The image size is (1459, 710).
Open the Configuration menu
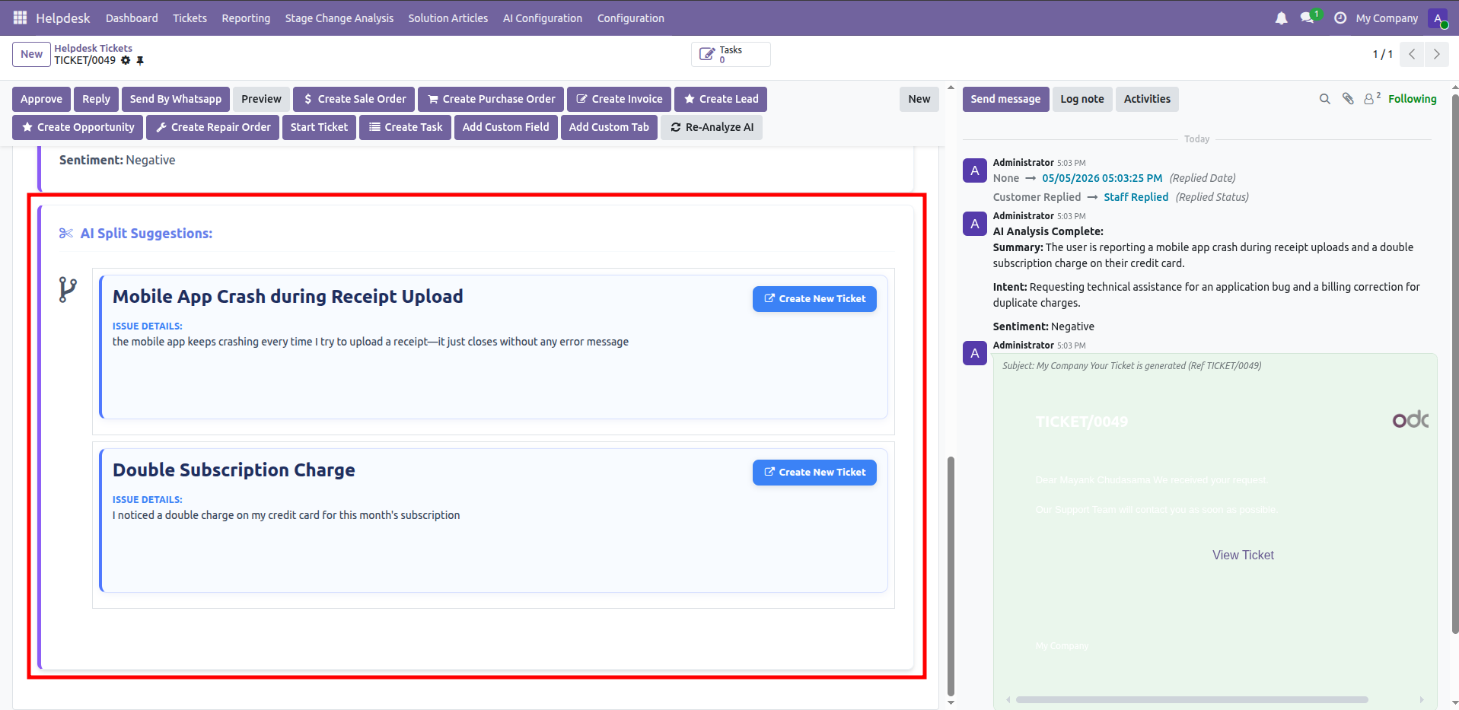(631, 18)
